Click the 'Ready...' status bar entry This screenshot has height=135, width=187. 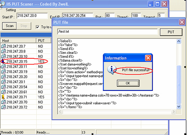pos(43,132)
